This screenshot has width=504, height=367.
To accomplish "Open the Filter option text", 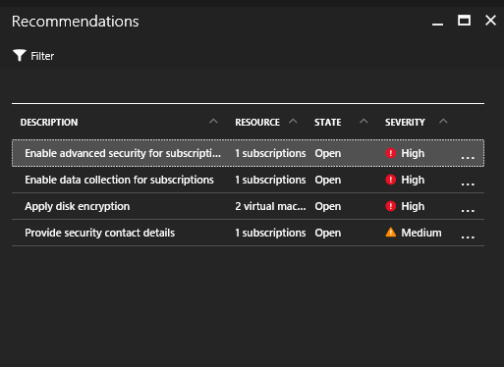I will pos(42,56).
